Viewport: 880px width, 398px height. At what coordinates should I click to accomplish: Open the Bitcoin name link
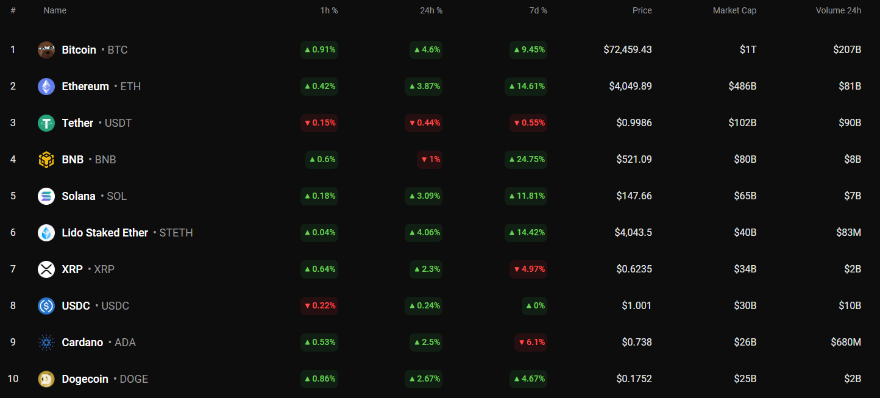click(x=79, y=50)
